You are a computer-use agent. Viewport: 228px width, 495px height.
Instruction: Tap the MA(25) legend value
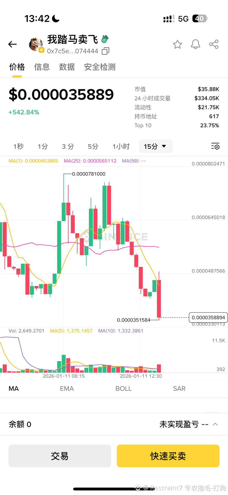90,161
